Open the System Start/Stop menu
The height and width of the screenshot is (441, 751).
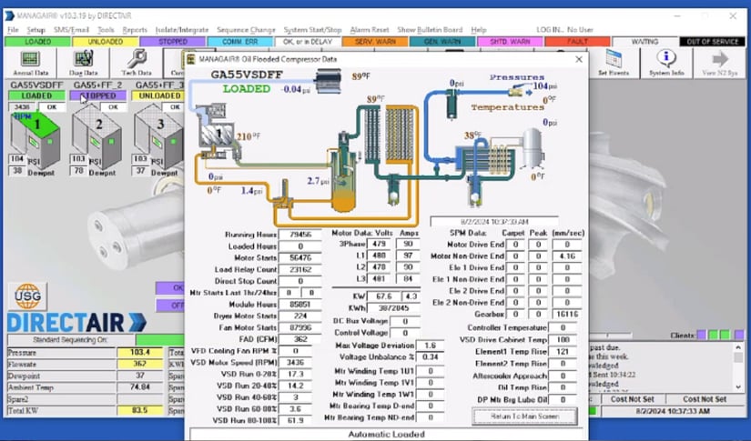tap(312, 30)
